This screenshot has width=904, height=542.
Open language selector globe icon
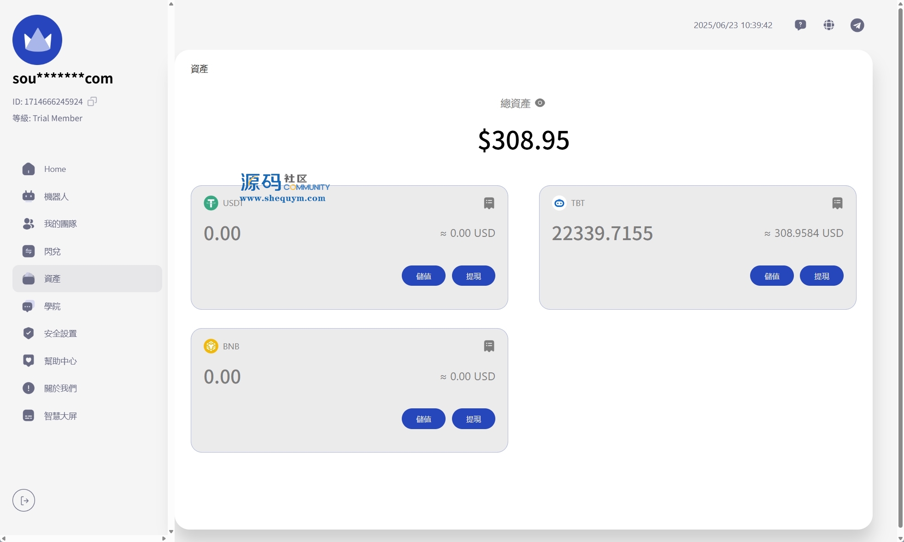pos(829,25)
